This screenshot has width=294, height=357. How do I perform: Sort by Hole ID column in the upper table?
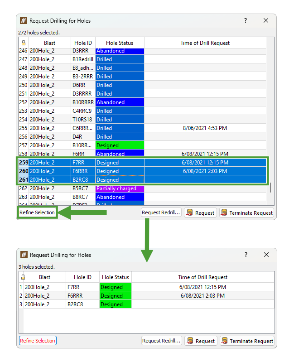(x=83, y=43)
